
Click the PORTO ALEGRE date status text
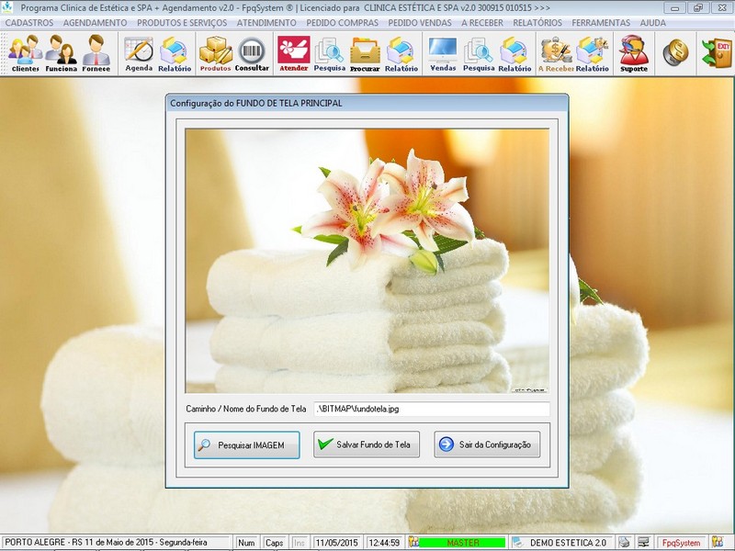point(106,543)
